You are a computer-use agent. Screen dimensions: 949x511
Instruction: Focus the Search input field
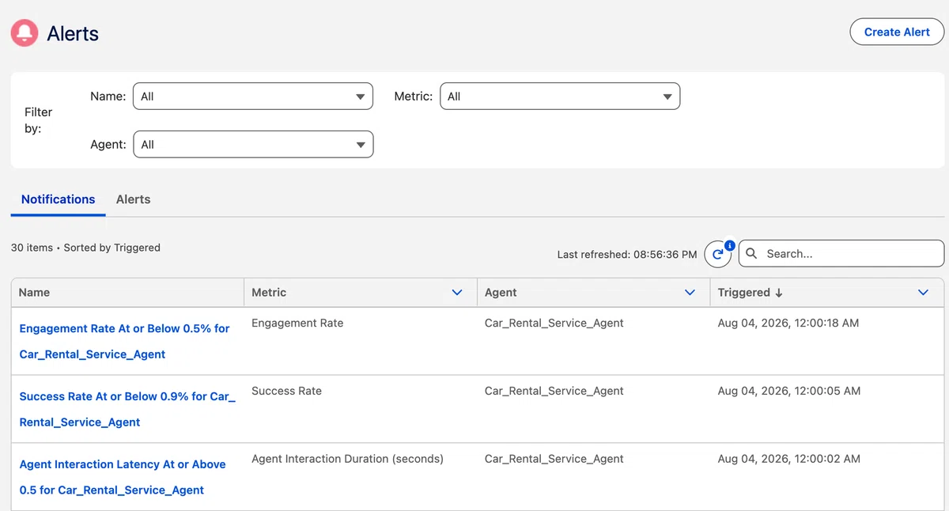click(841, 254)
